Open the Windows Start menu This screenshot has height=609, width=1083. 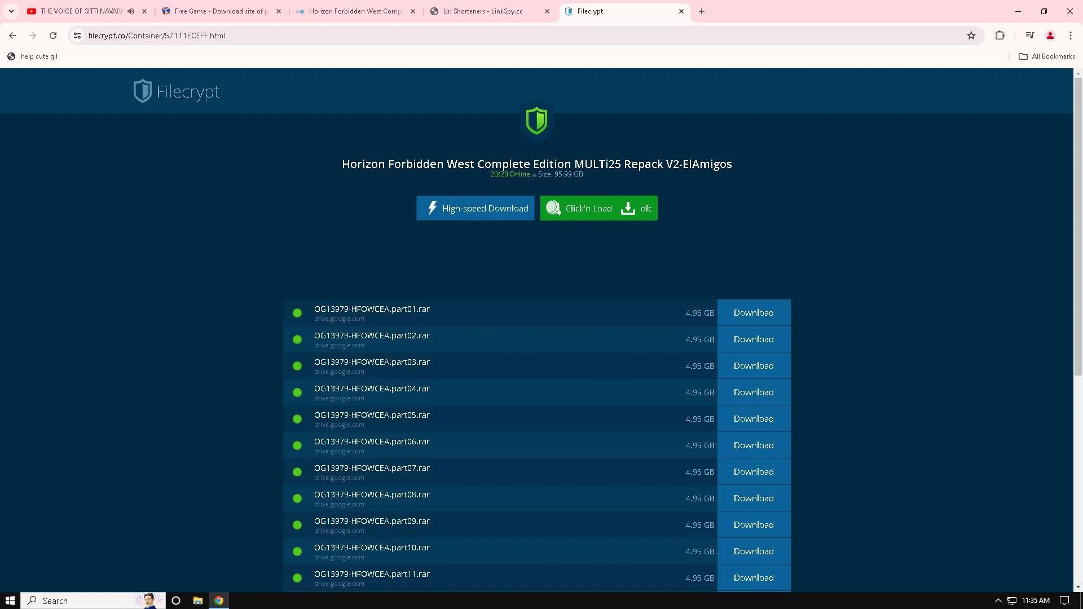[x=10, y=601]
